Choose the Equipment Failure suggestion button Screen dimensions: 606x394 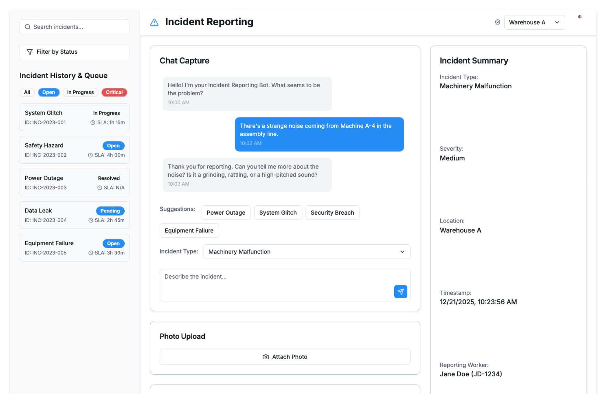click(x=189, y=230)
